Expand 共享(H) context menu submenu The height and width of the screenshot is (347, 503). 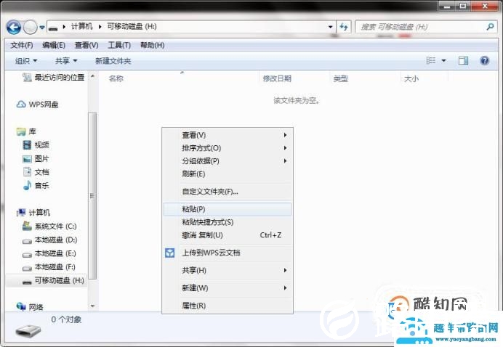[228, 271]
